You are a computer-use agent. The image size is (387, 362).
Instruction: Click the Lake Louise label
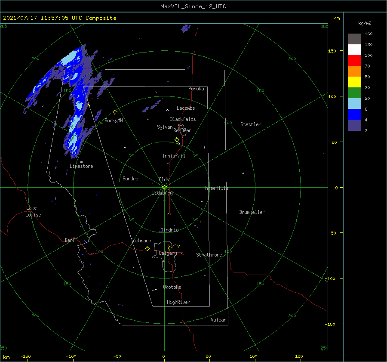coord(33,211)
